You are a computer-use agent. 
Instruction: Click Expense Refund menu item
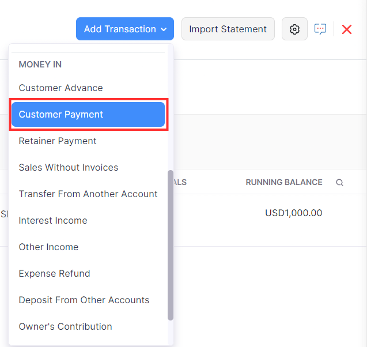pyautogui.click(x=54, y=274)
